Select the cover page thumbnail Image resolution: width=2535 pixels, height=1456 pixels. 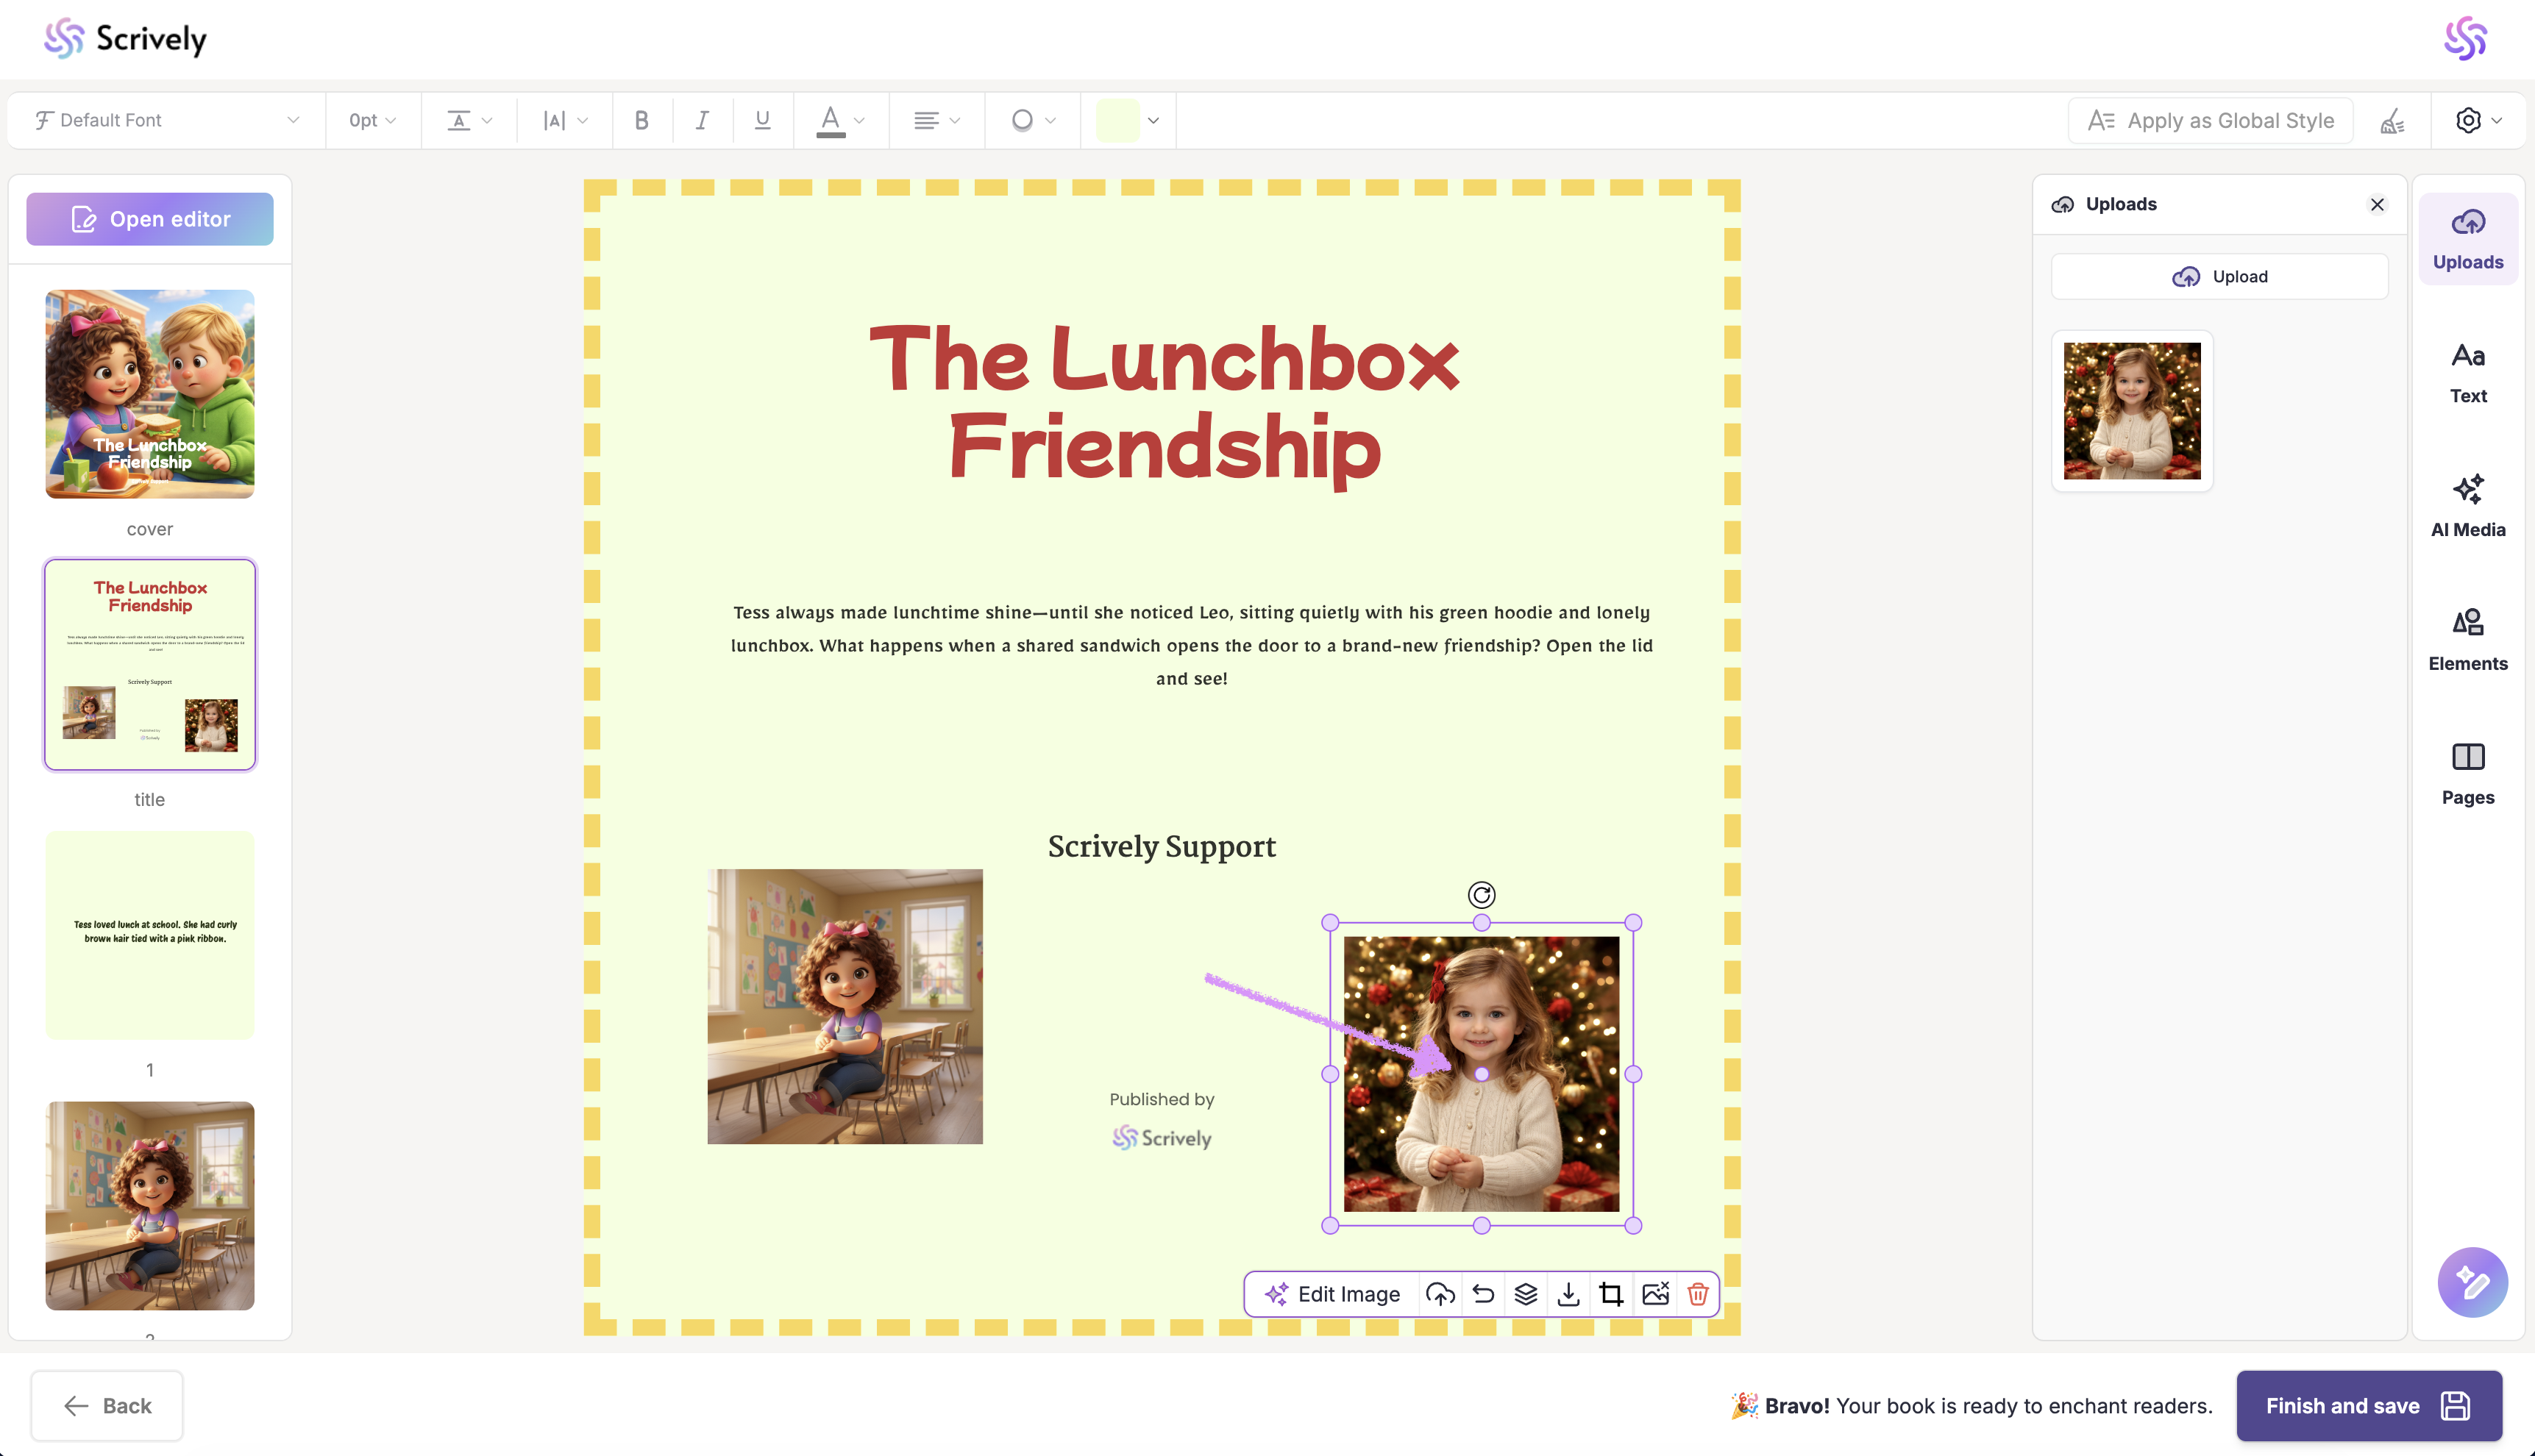click(150, 394)
